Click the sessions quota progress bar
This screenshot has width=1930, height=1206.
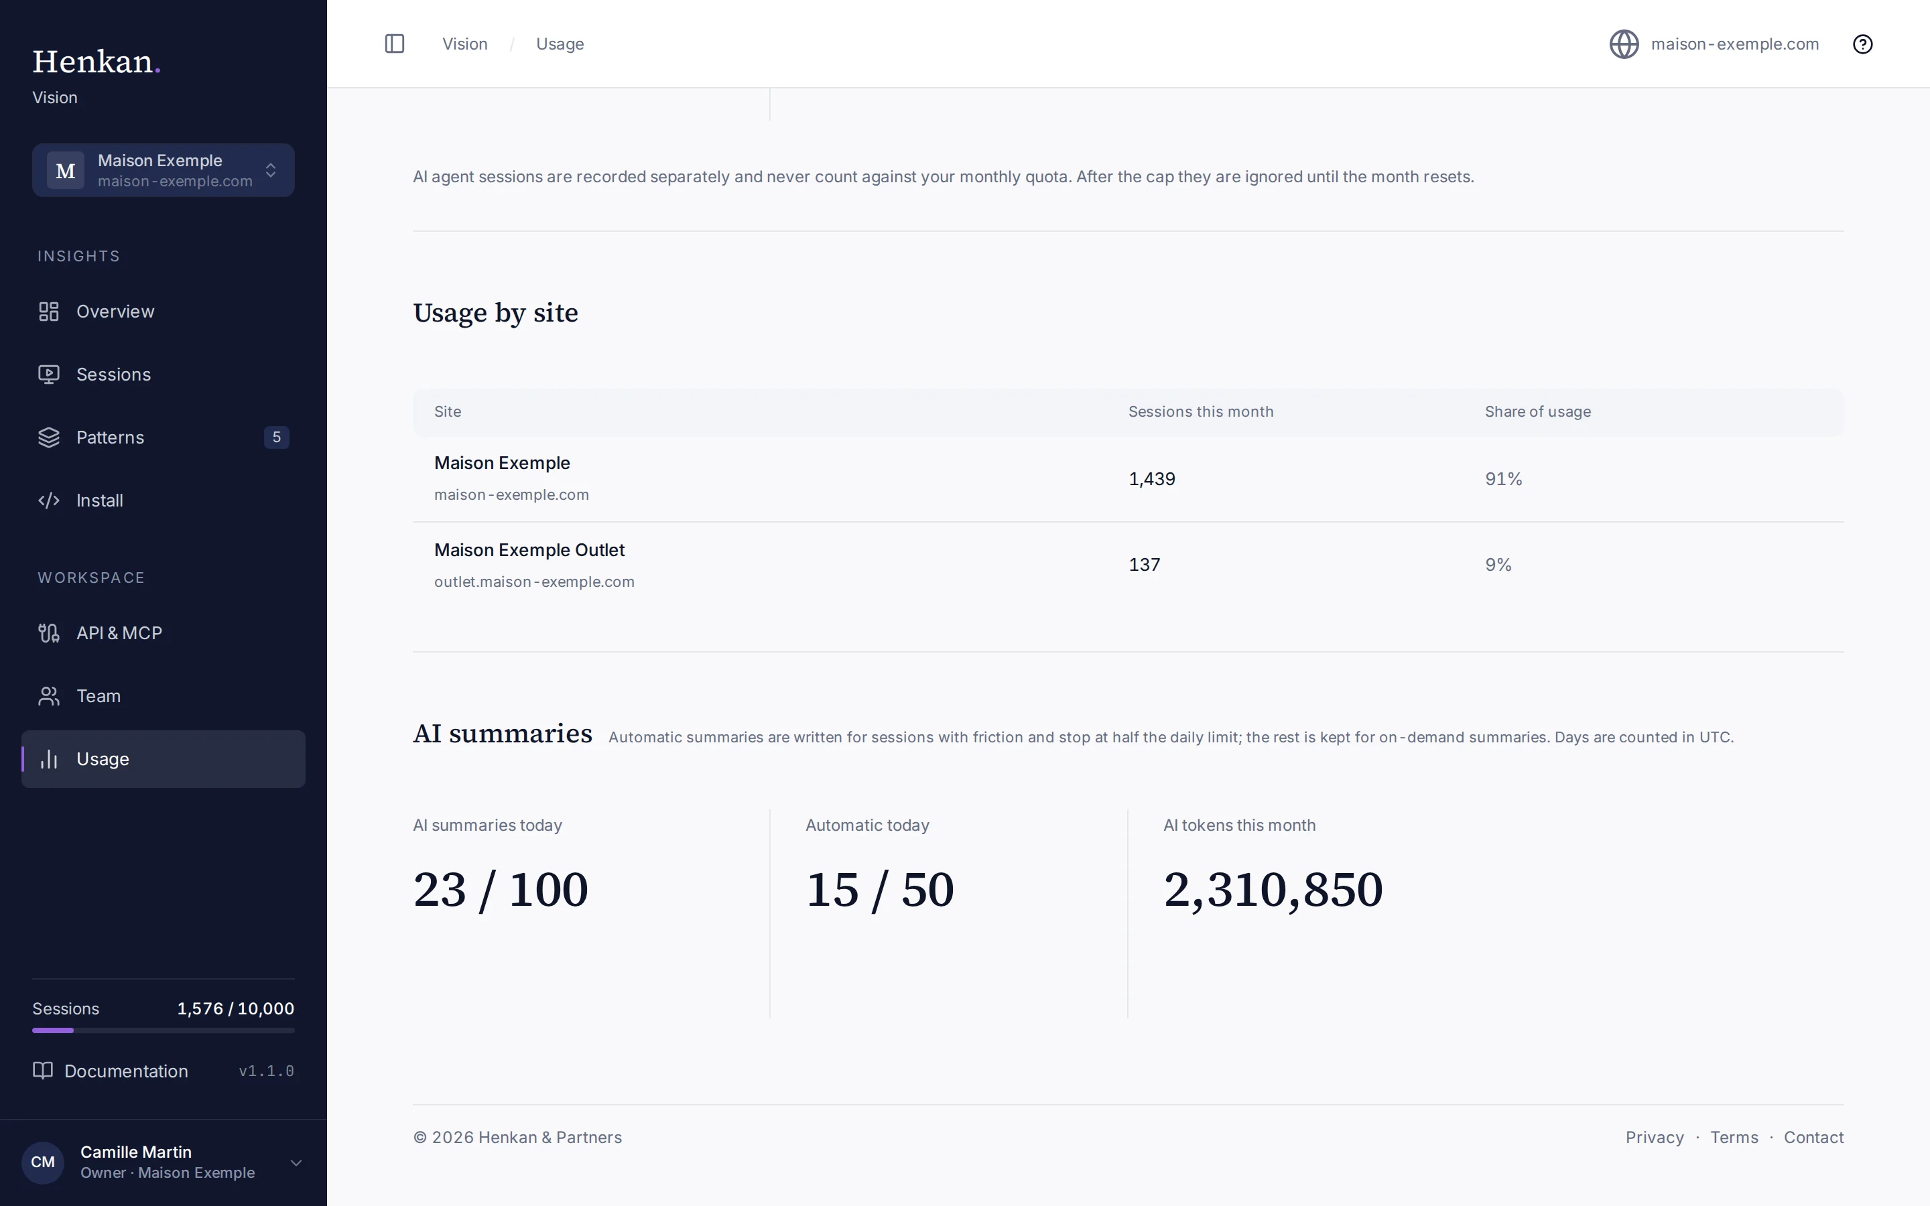[164, 1030]
